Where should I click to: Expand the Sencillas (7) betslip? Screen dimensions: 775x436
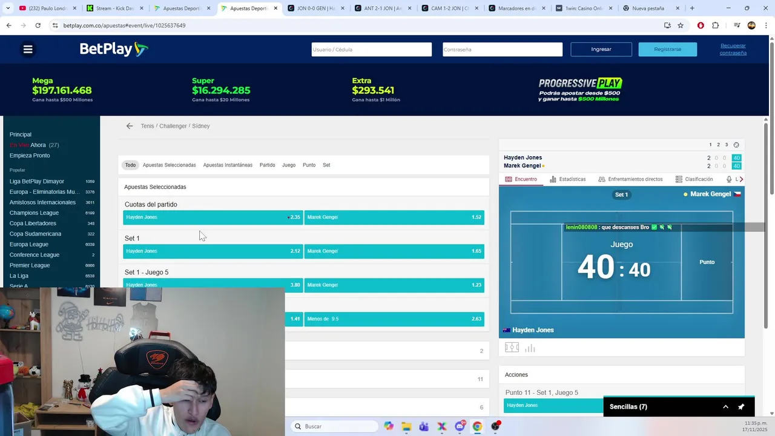pyautogui.click(x=725, y=407)
